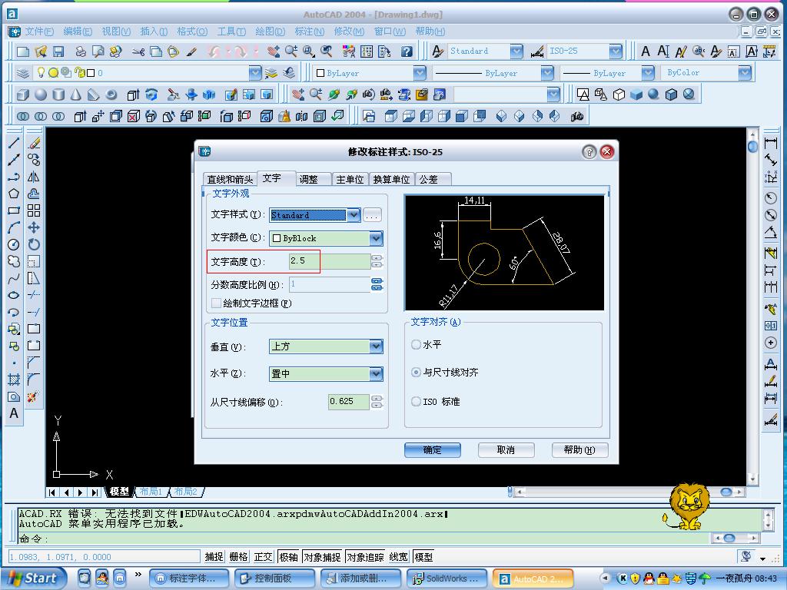Switch to the 直线和箭头 tab
Viewport: 787px width, 590px height.
[x=230, y=179]
